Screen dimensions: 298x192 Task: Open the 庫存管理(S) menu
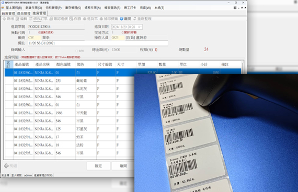[x=73, y=8]
